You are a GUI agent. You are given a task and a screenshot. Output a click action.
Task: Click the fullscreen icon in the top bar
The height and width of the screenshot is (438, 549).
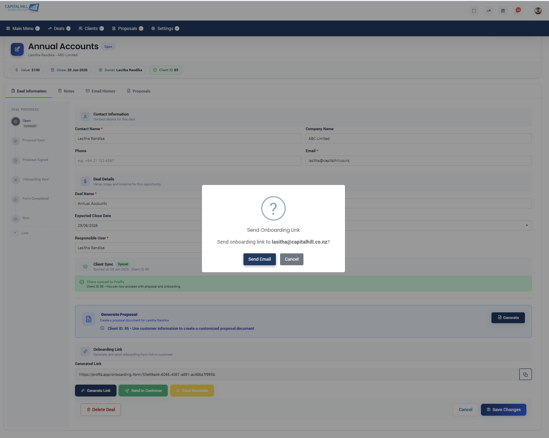(x=474, y=11)
